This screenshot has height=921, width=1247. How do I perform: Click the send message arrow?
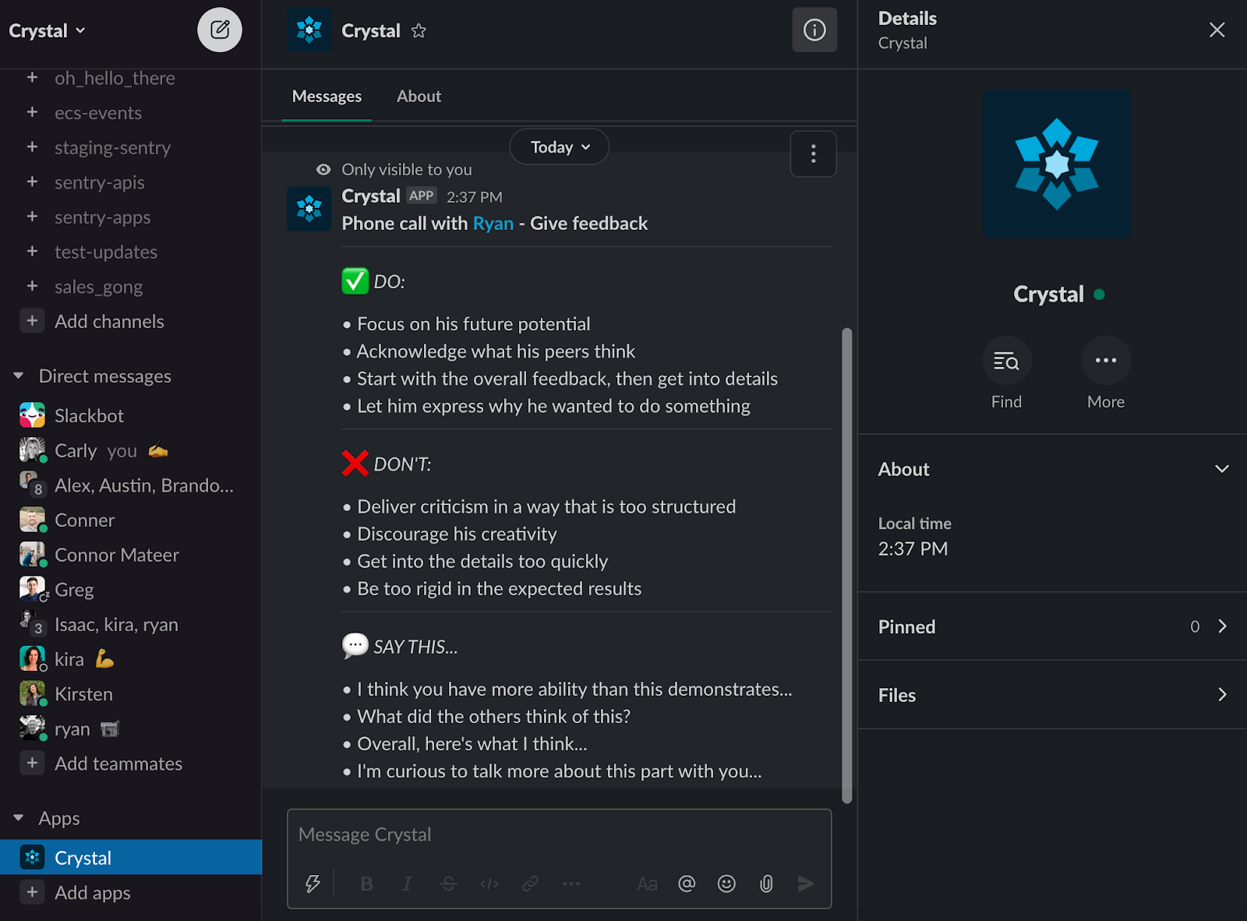click(x=806, y=884)
